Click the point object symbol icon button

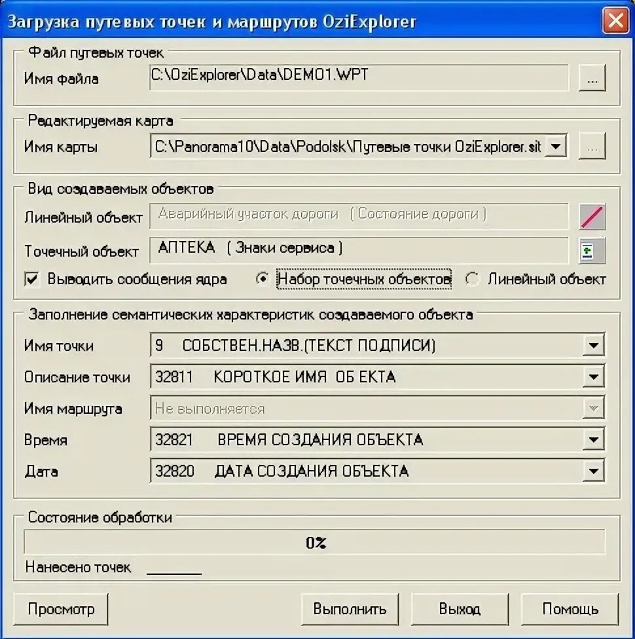pos(592,251)
